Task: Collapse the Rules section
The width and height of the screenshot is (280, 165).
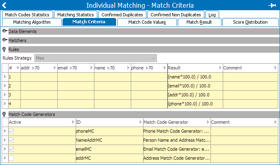Action: tap(4, 49)
